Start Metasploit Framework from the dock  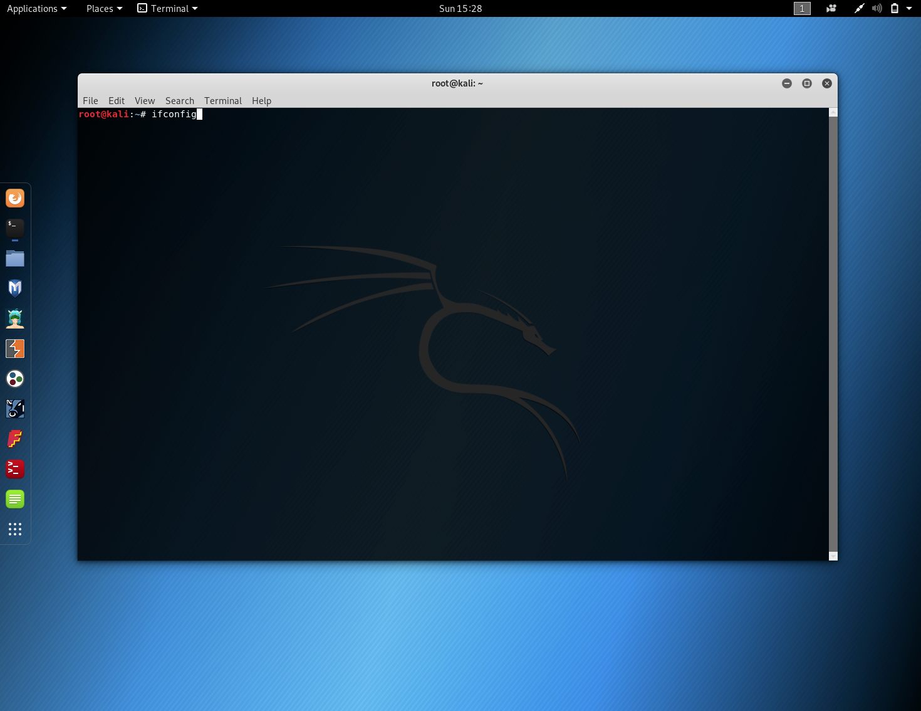15,288
